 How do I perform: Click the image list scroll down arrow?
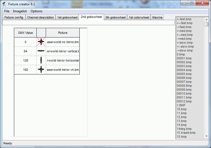point(207,136)
